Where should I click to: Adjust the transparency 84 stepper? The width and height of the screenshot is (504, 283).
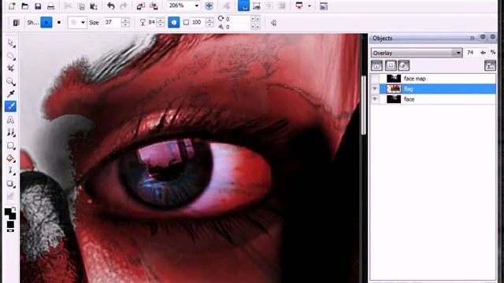[161, 23]
